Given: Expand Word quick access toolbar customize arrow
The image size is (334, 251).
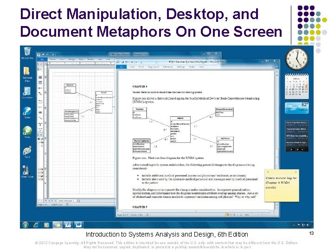Looking at the screenshot, I should point(136,62).
